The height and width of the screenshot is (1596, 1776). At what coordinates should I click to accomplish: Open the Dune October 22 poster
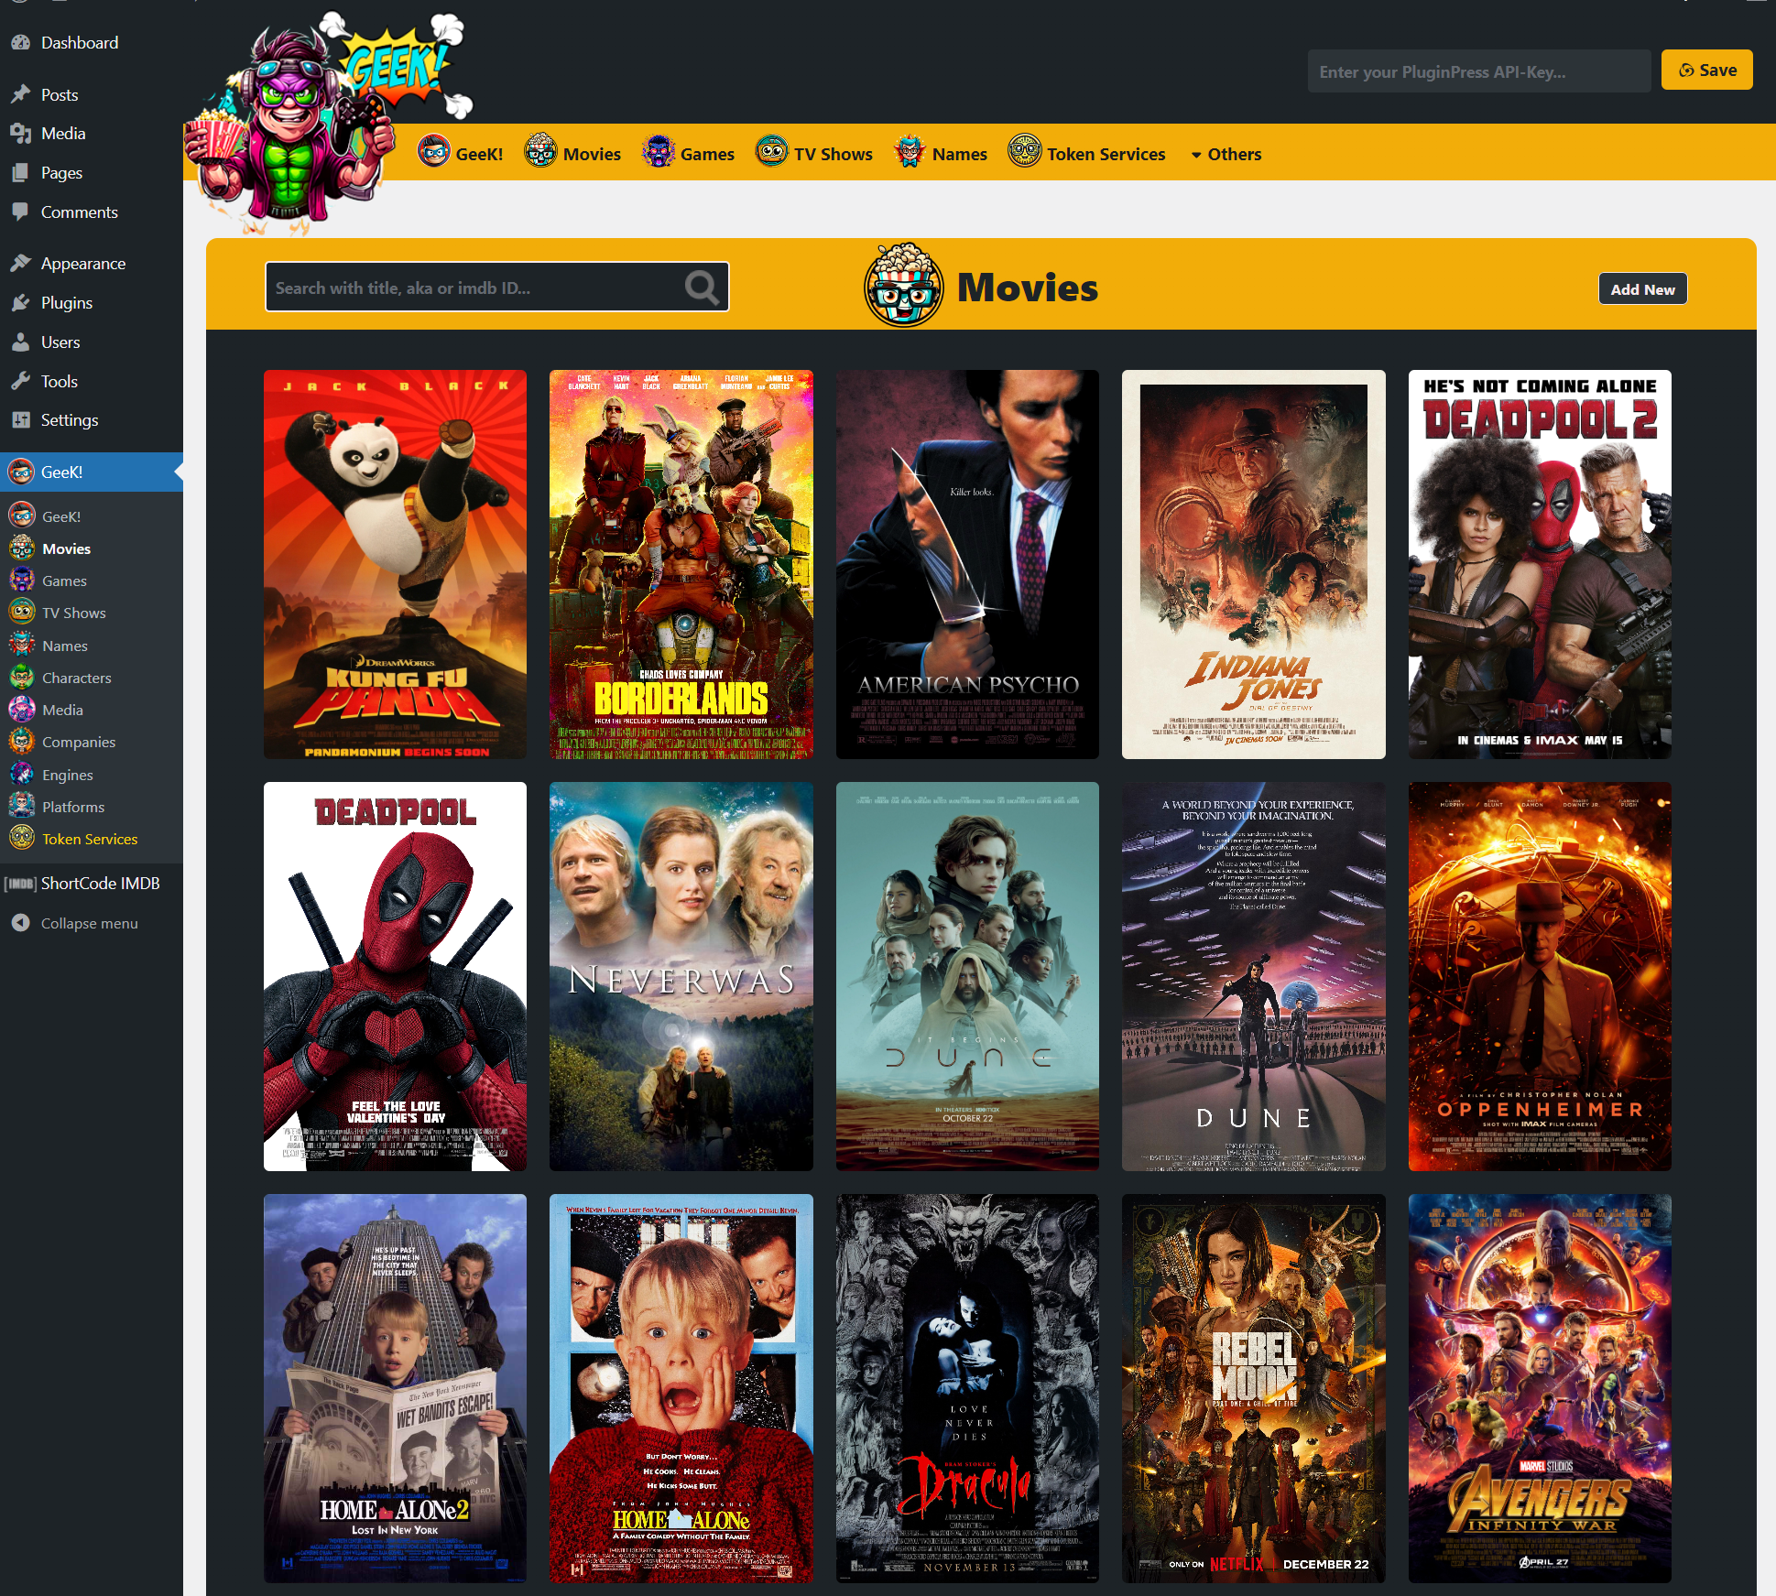pyautogui.click(x=967, y=976)
